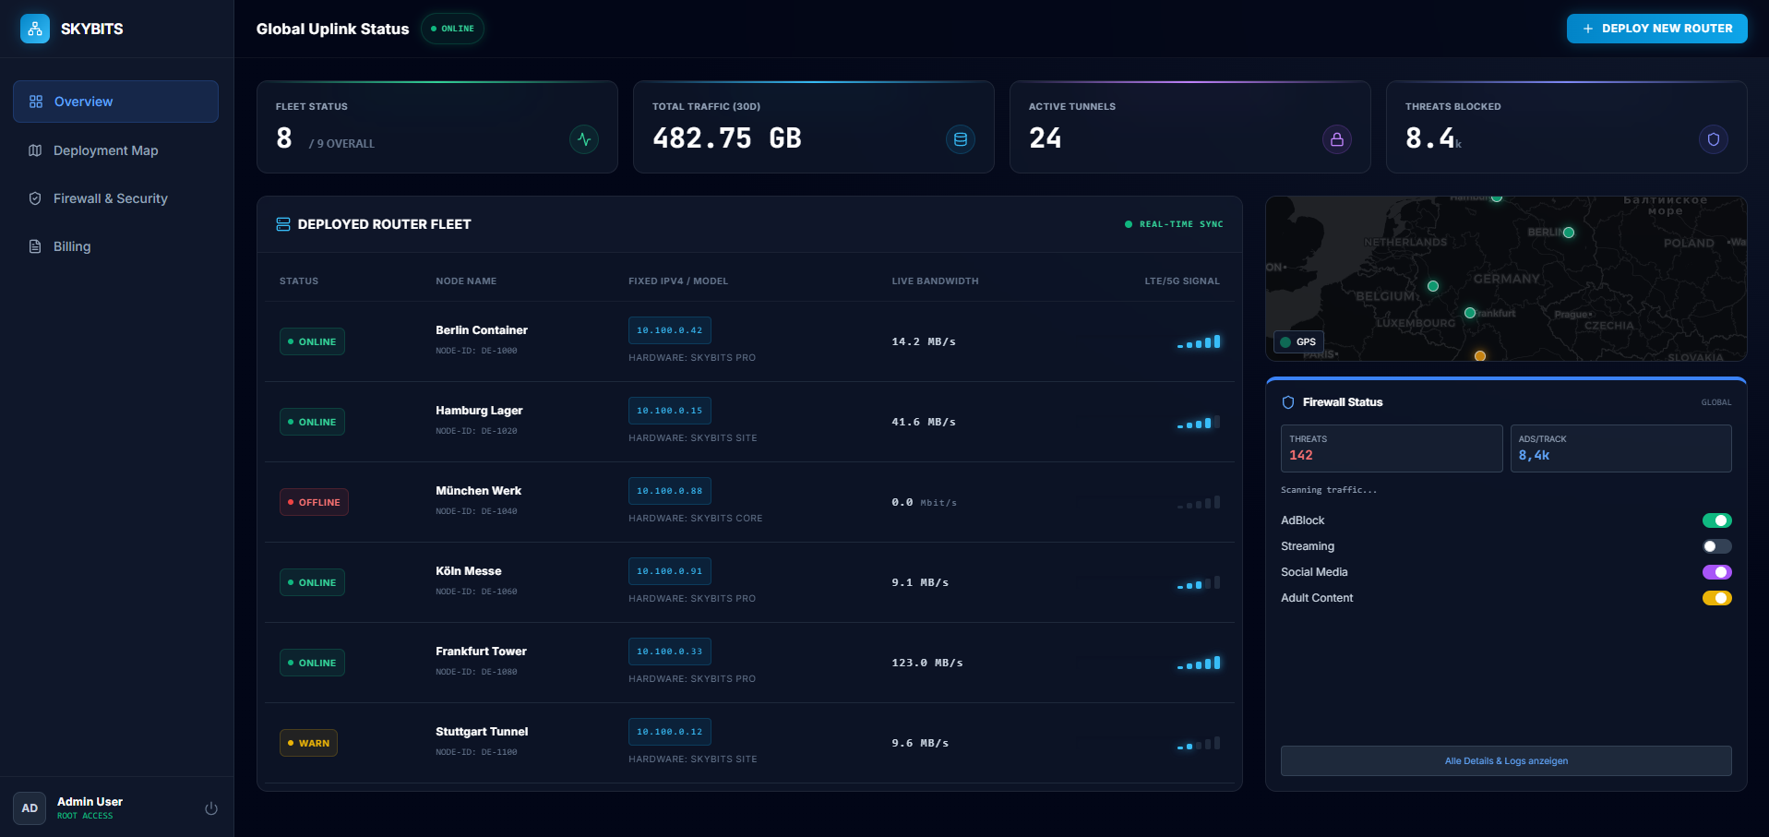The width and height of the screenshot is (1769, 837).
Task: Click the activity icon on Fleet Status card
Action: pos(583,139)
